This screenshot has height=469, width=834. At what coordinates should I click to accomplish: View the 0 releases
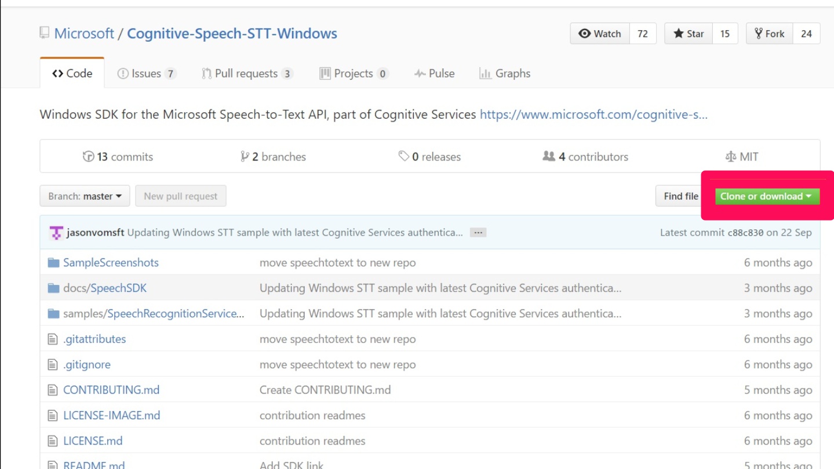point(429,157)
